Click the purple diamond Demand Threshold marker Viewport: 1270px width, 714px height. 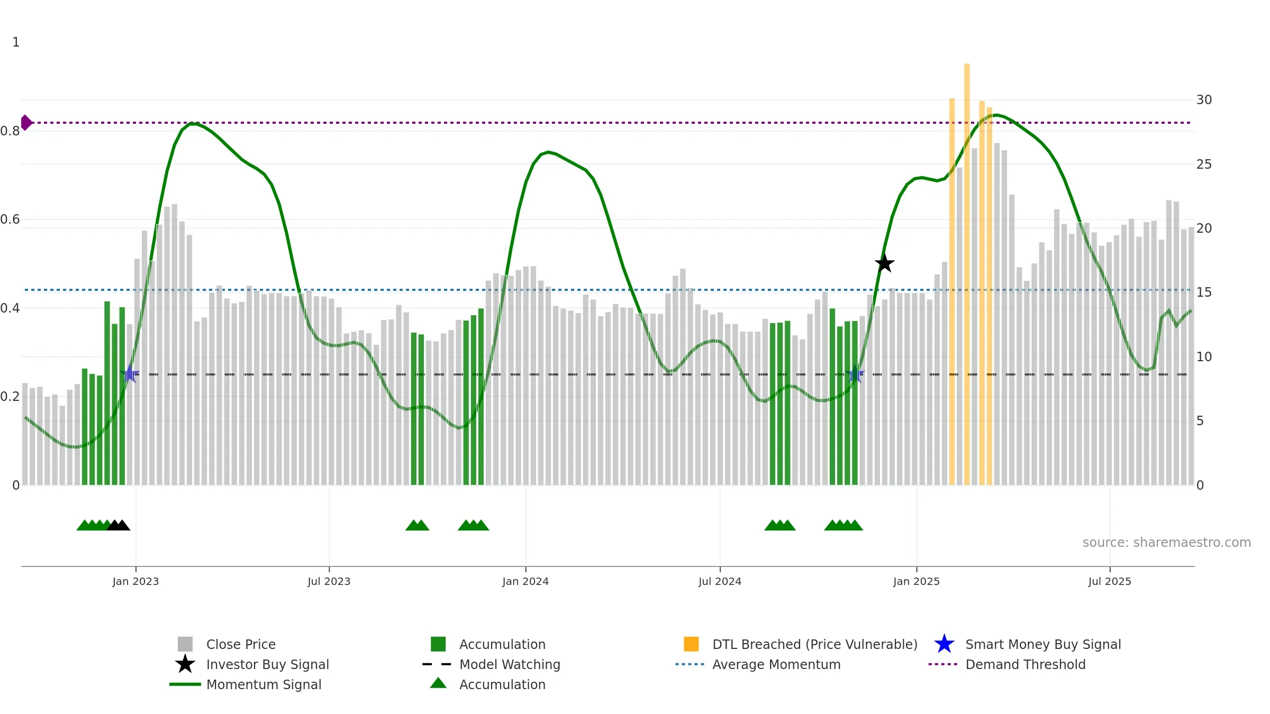pyautogui.click(x=26, y=123)
